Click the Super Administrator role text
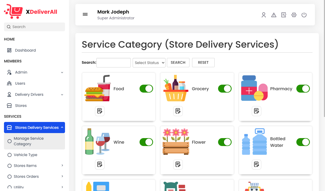The image size is (325, 191). click(116, 18)
